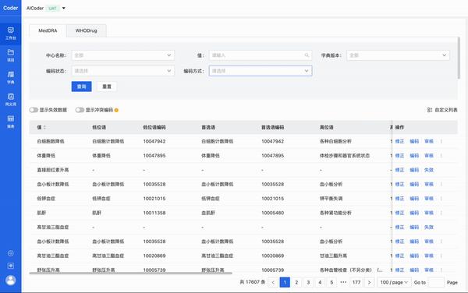Open the 工作台 workbench sidebar icon

click(10, 33)
